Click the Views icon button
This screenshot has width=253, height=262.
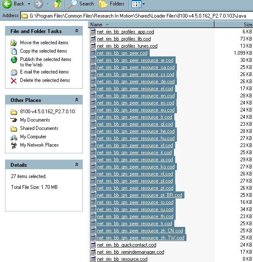tap(136, 4)
